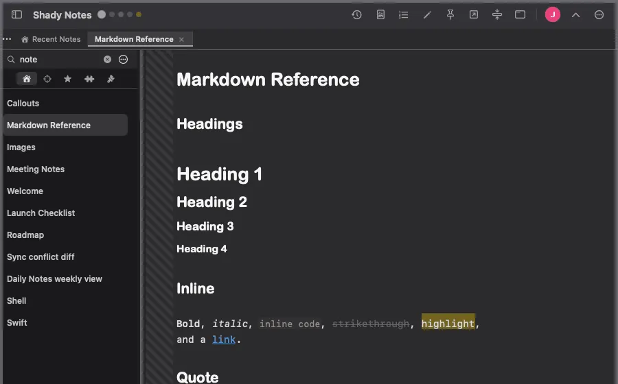Click the 'Heading 3' line
The width and height of the screenshot is (618, 384).
[205, 226]
